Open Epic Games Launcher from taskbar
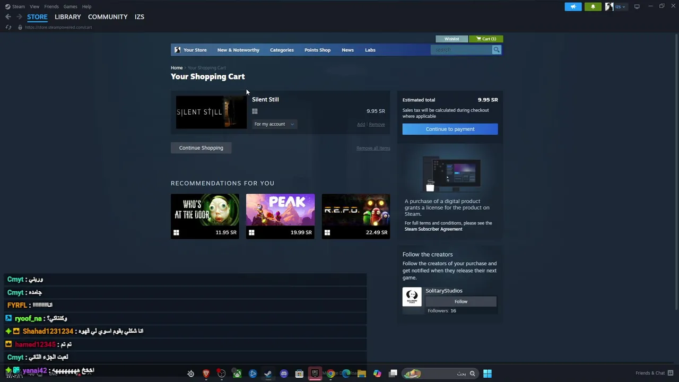This screenshot has height=382, width=679. (x=315, y=374)
